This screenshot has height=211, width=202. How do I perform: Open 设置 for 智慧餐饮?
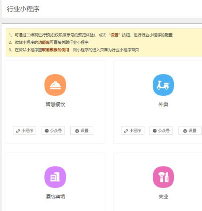82,131
